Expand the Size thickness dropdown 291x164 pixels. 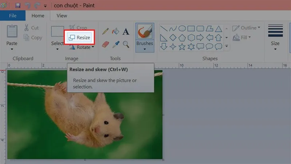point(275,49)
